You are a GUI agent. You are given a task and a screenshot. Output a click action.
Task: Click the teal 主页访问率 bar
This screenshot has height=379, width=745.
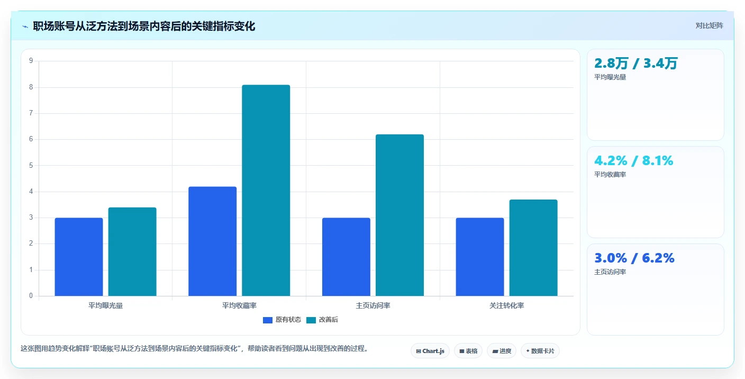pyautogui.click(x=399, y=215)
